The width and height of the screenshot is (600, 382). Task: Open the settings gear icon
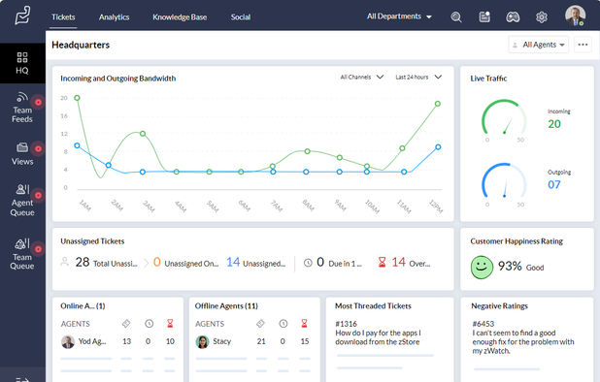click(542, 17)
